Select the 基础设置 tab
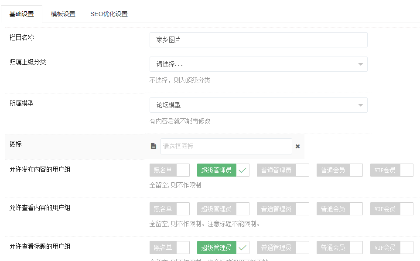 [x=21, y=14]
